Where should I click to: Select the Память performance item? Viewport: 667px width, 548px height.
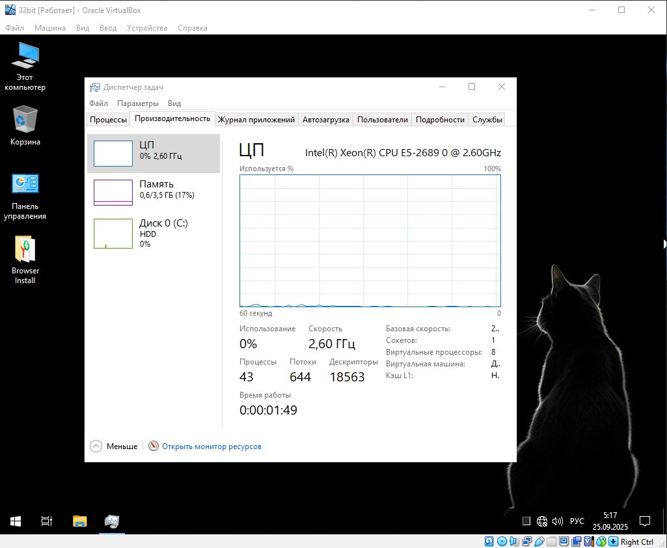pos(154,192)
